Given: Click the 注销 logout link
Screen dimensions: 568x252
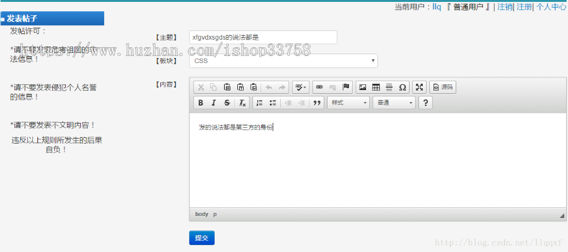Looking at the screenshot, I should (x=505, y=7).
